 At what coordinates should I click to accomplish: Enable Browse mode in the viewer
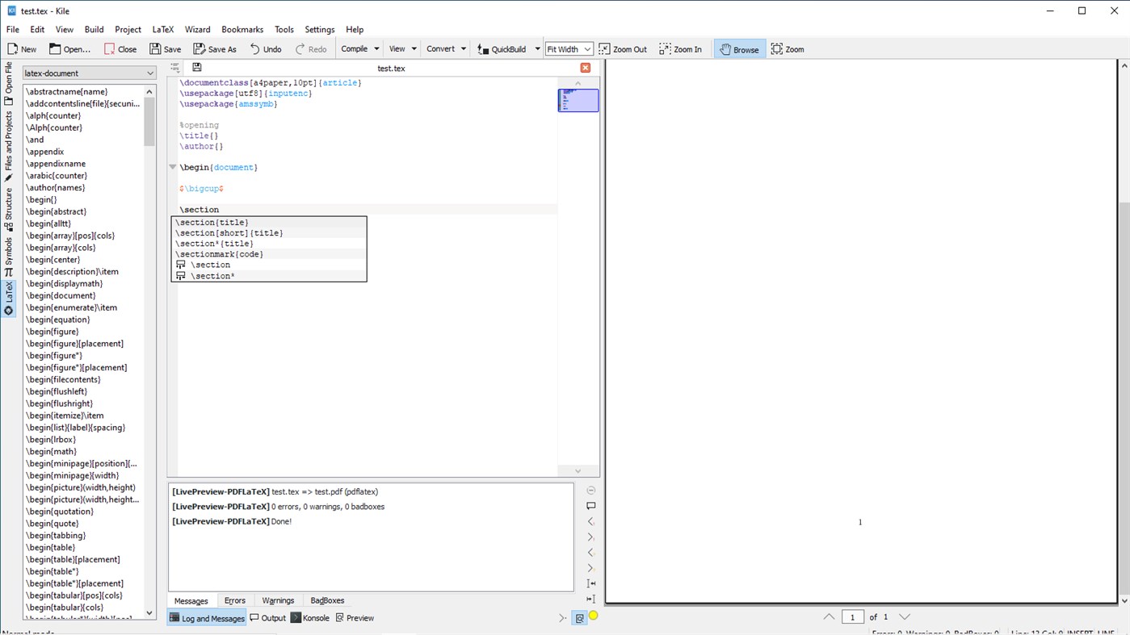point(739,48)
